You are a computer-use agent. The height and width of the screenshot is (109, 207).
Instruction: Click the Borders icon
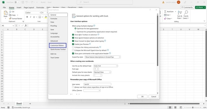[40, 17]
